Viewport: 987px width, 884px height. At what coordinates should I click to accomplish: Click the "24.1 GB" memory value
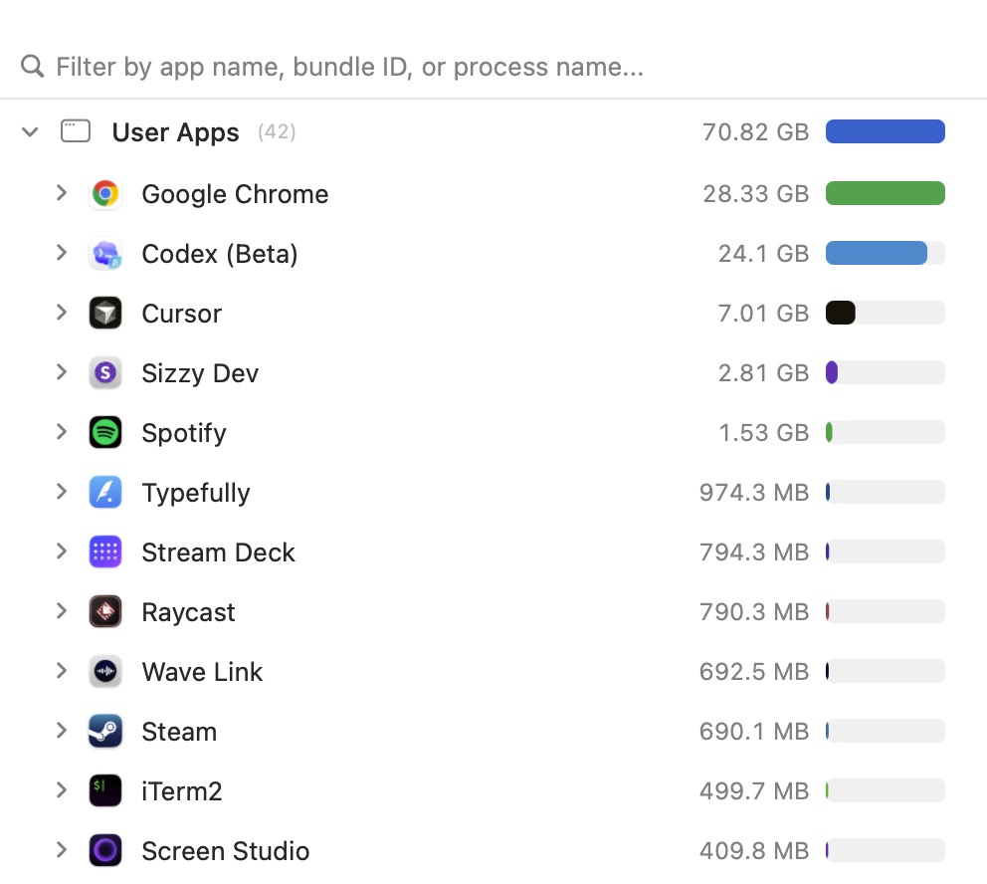(763, 254)
